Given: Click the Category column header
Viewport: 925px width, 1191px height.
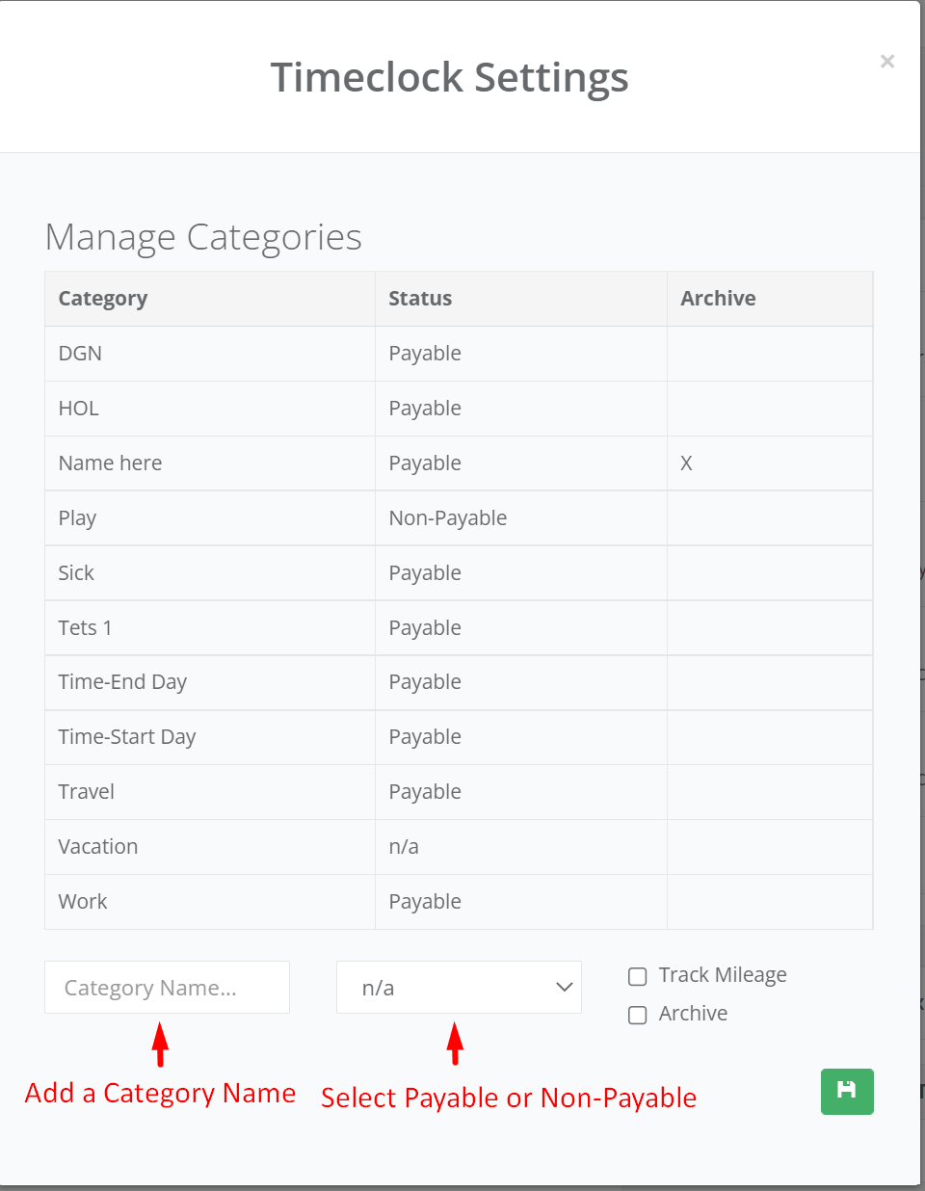Looking at the screenshot, I should tap(103, 299).
